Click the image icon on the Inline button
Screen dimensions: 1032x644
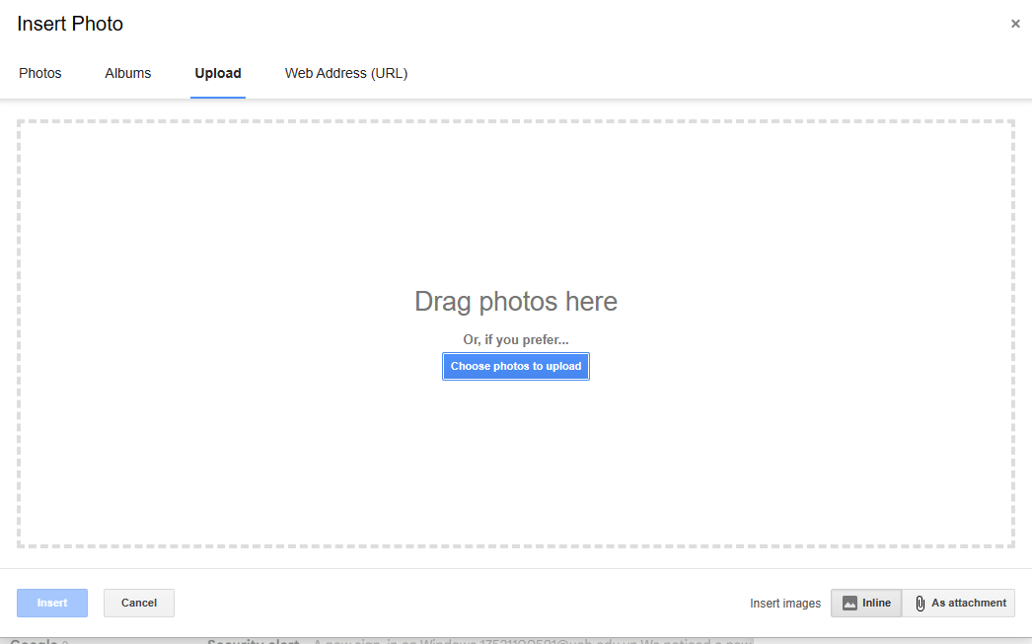pyautogui.click(x=849, y=603)
